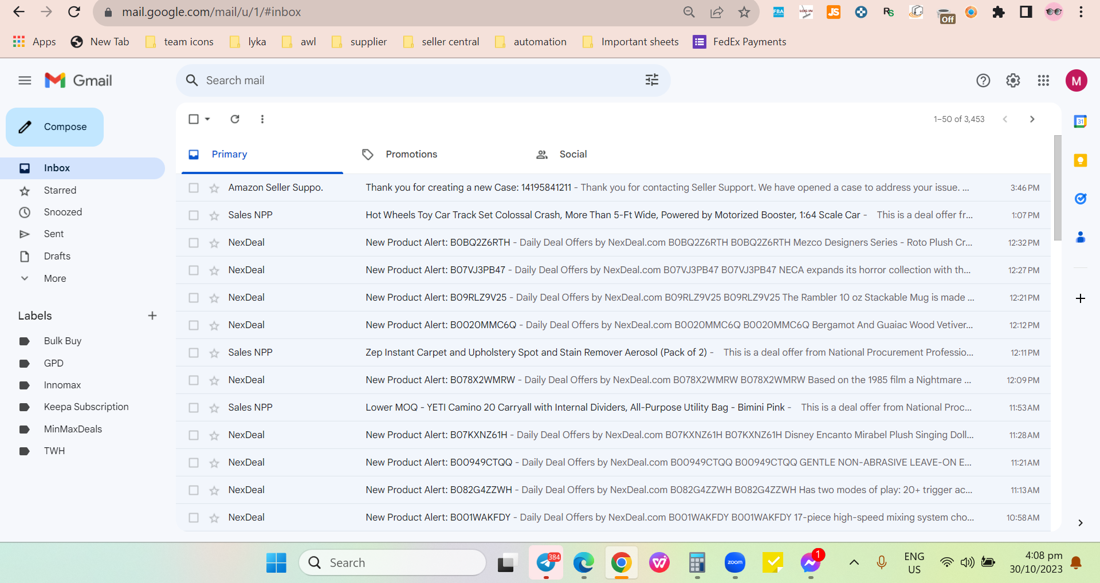Open the Gmail main menu hamburger icon
This screenshot has width=1100, height=583.
[25, 81]
